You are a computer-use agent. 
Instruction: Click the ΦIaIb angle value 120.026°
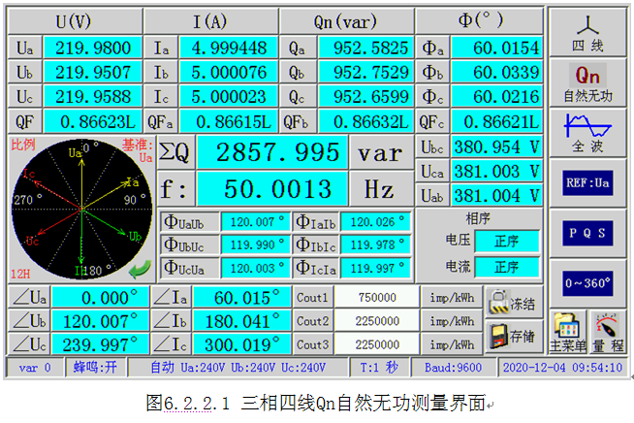tap(375, 222)
